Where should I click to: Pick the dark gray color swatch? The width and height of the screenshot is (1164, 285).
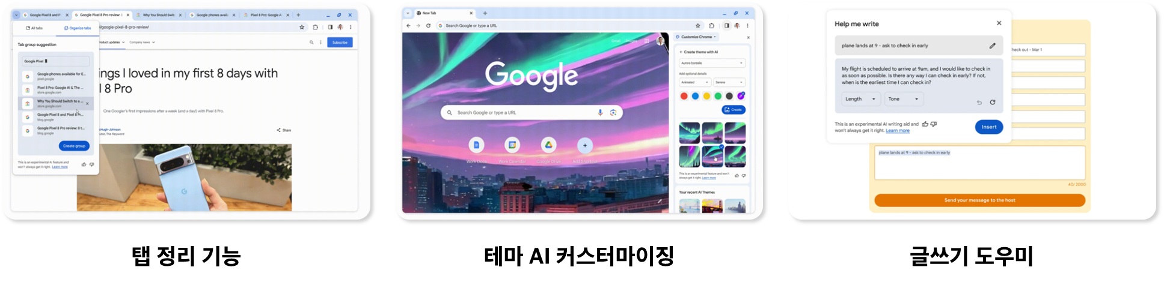729,96
